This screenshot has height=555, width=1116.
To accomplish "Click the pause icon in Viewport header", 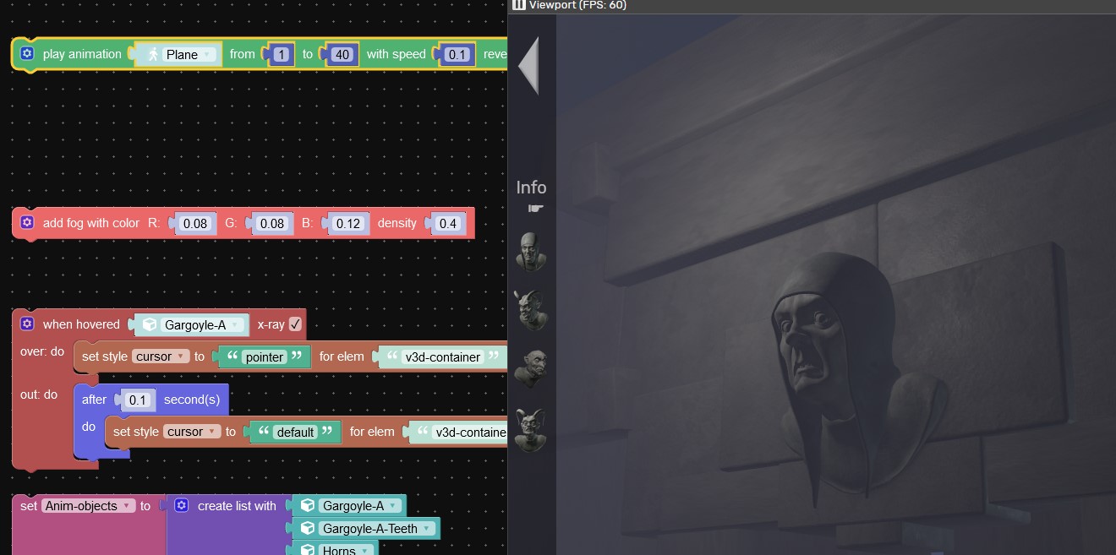I will (518, 5).
